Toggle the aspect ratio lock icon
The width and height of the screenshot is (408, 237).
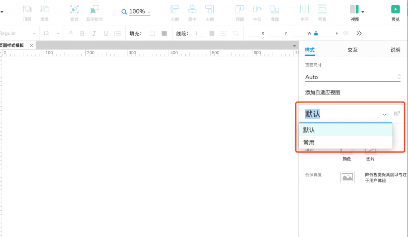click(x=316, y=33)
